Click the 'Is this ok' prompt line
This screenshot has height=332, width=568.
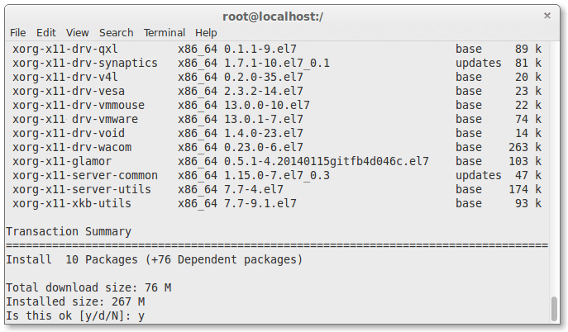[x=75, y=315]
